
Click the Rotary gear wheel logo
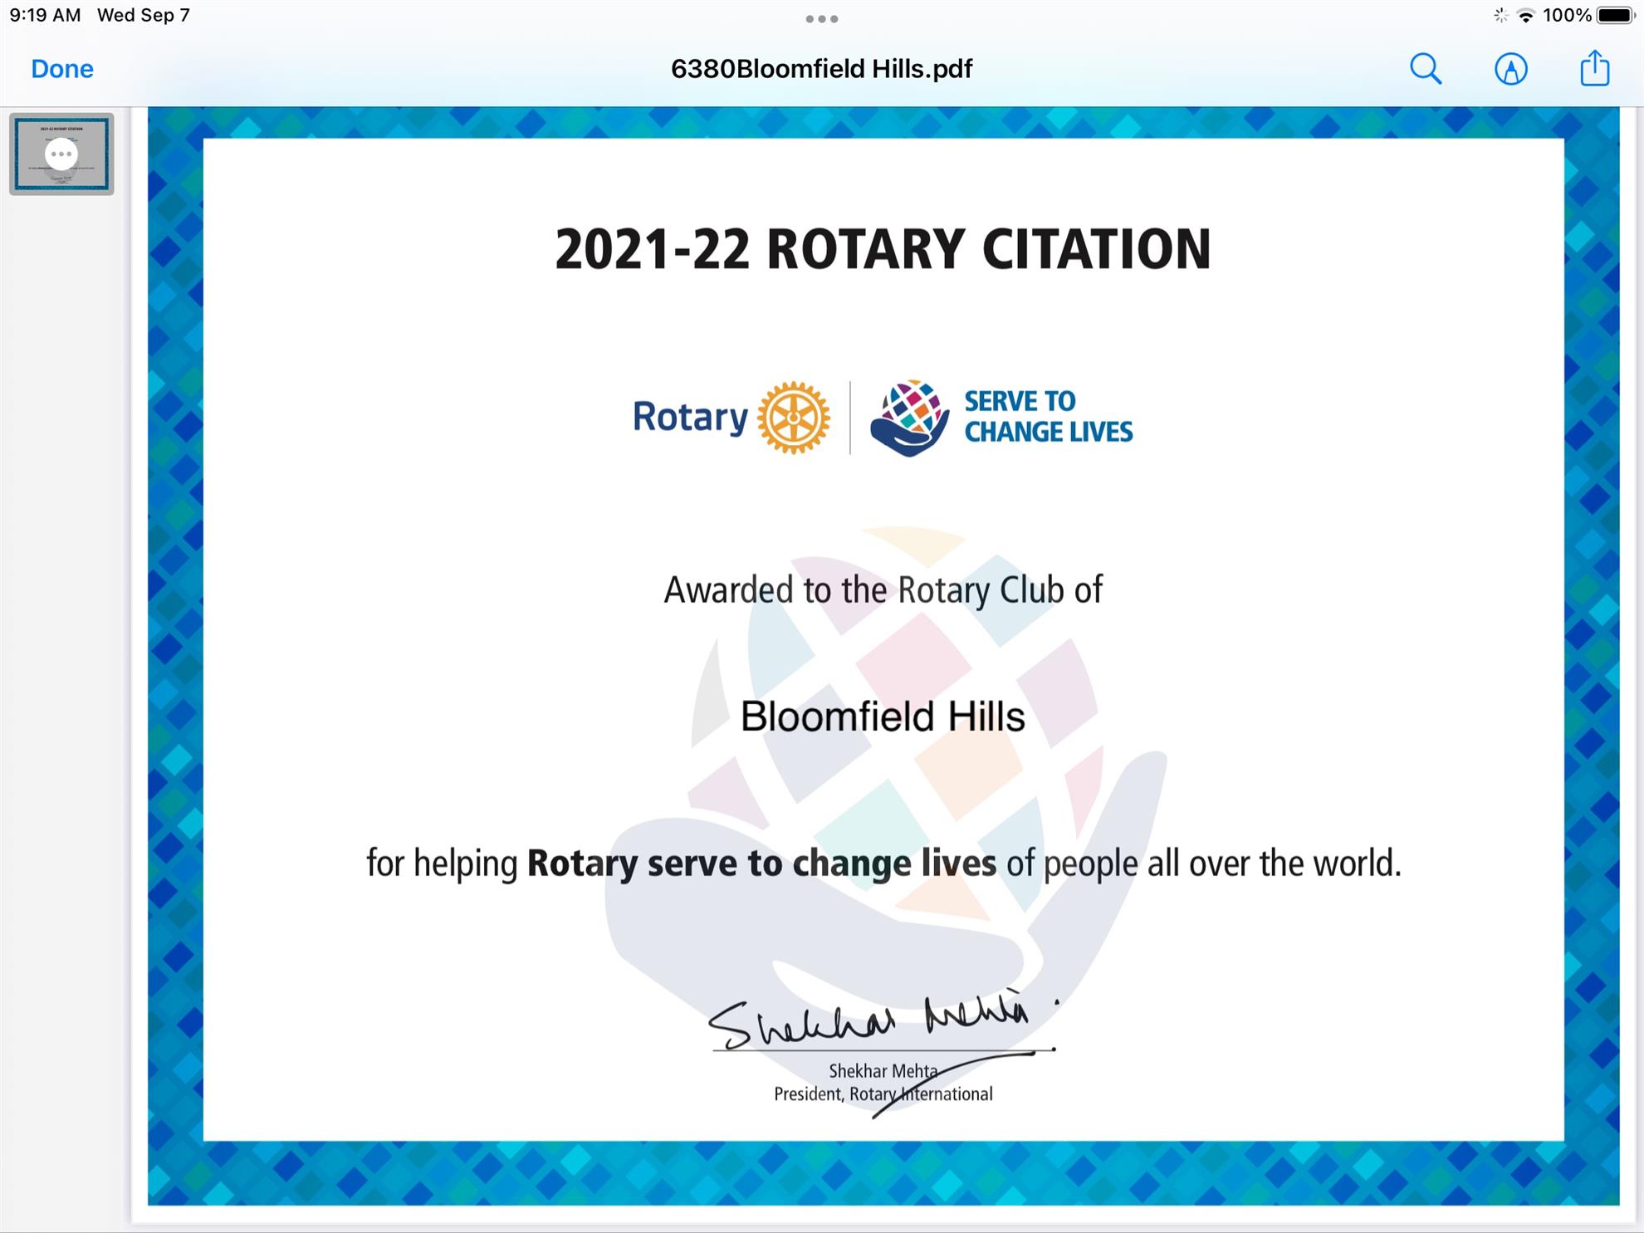pyautogui.click(x=794, y=418)
